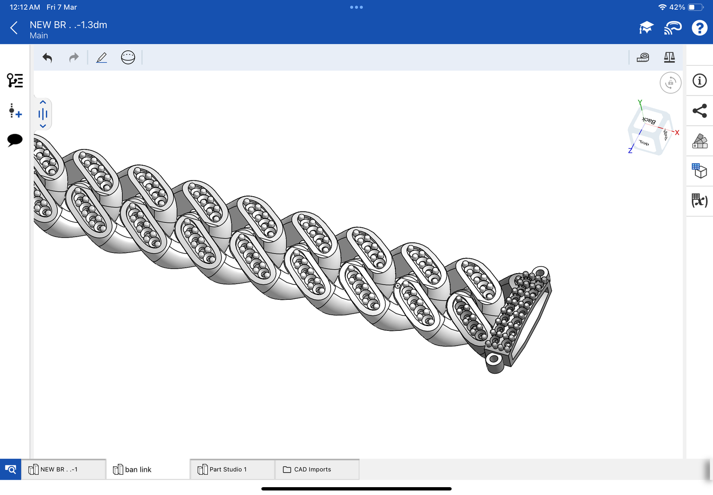The width and height of the screenshot is (713, 495).
Task: Open the comments speech bubble
Action: tap(15, 140)
